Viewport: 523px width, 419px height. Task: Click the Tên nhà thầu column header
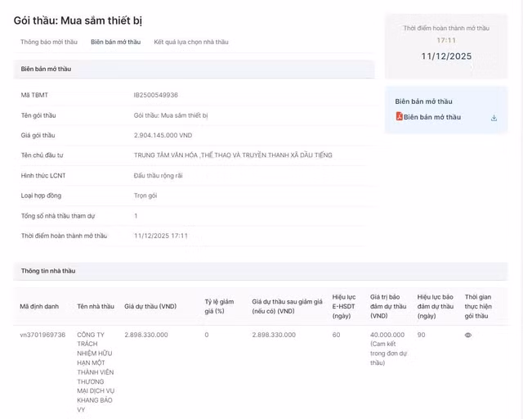coord(96,306)
